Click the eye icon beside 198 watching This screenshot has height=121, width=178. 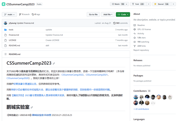tap(135, 42)
